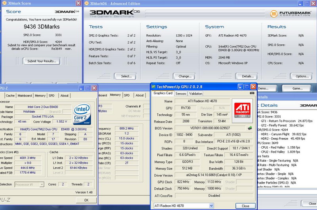The image size is (317, 210).
Task: Click the GPU-Z Close button
Action: 245,206
